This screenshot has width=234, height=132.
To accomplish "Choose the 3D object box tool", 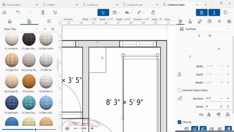I will (114, 12).
